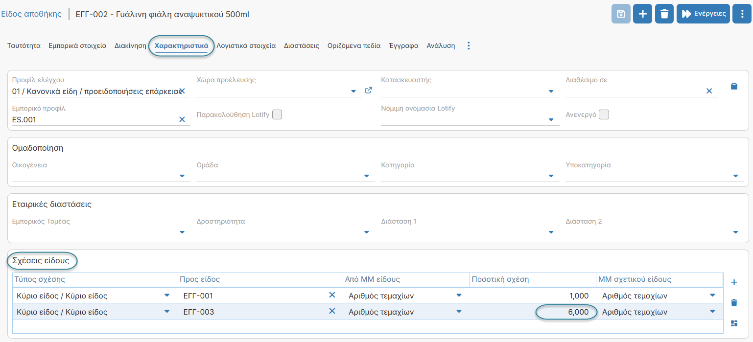Click the ΕΓΓ-003 Προς είδος cell
The image size is (753, 342).
coord(260,312)
